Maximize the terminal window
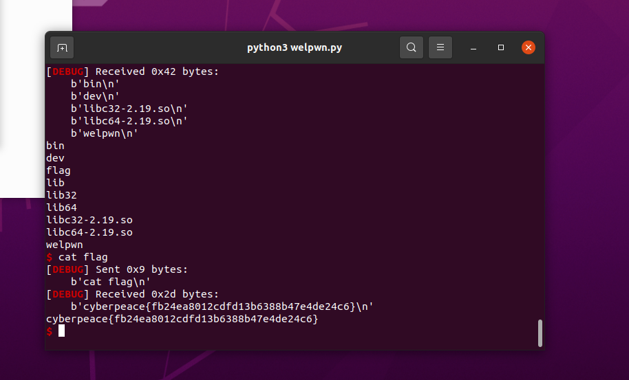Viewport: 629px width, 380px height. [x=501, y=47]
